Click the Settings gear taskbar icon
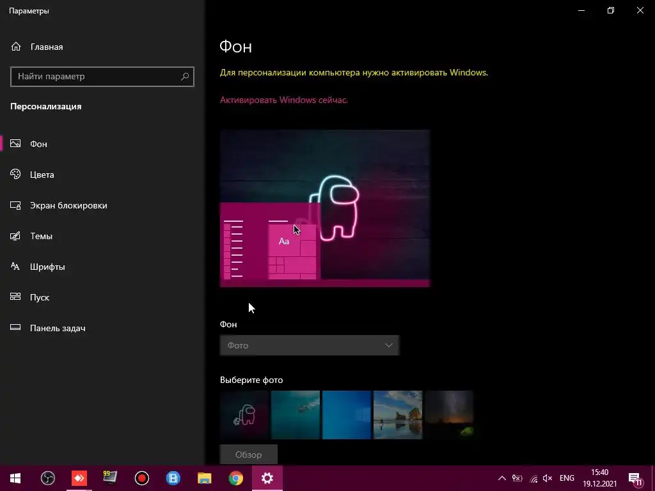655x491 pixels. (267, 478)
